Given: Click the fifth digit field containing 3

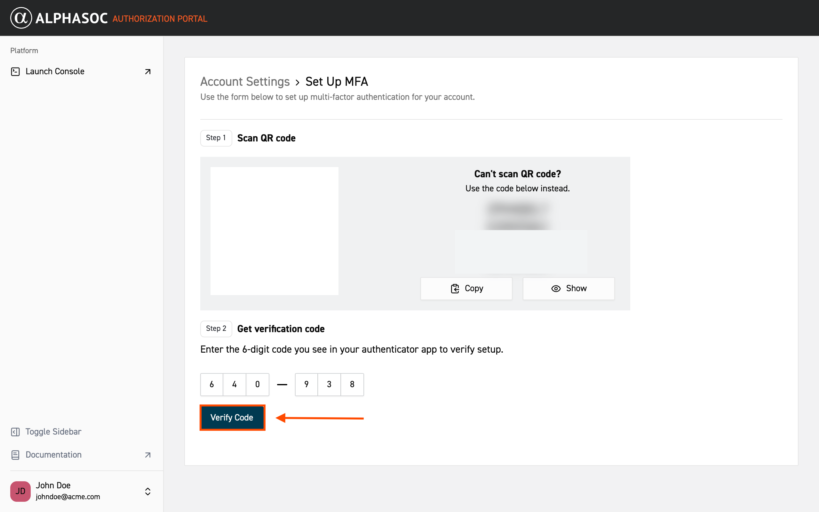Looking at the screenshot, I should 329,384.
